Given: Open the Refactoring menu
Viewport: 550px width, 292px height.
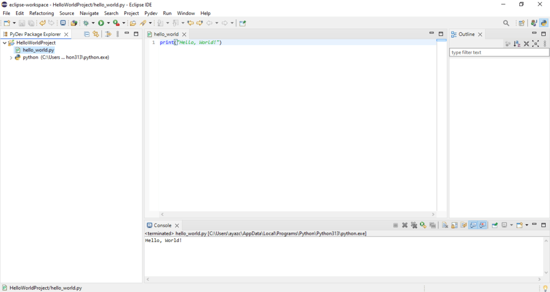Looking at the screenshot, I should pos(42,13).
